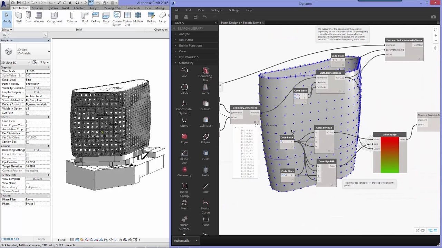The height and width of the screenshot is (248, 442).
Task: Collapse the Geometry library category
Action: (x=186, y=63)
